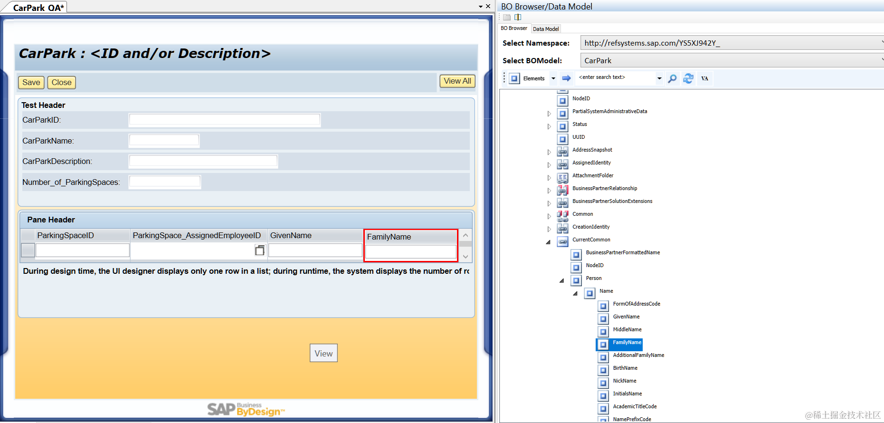
Task: Switch to the Data Model tab
Action: point(546,29)
